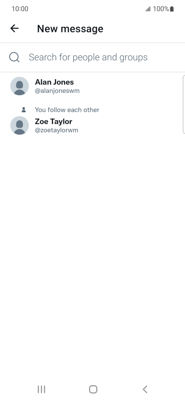Image resolution: width=185 pixels, height=401 pixels.
Task: Tap the You follow each other label
Action: click(x=67, y=110)
